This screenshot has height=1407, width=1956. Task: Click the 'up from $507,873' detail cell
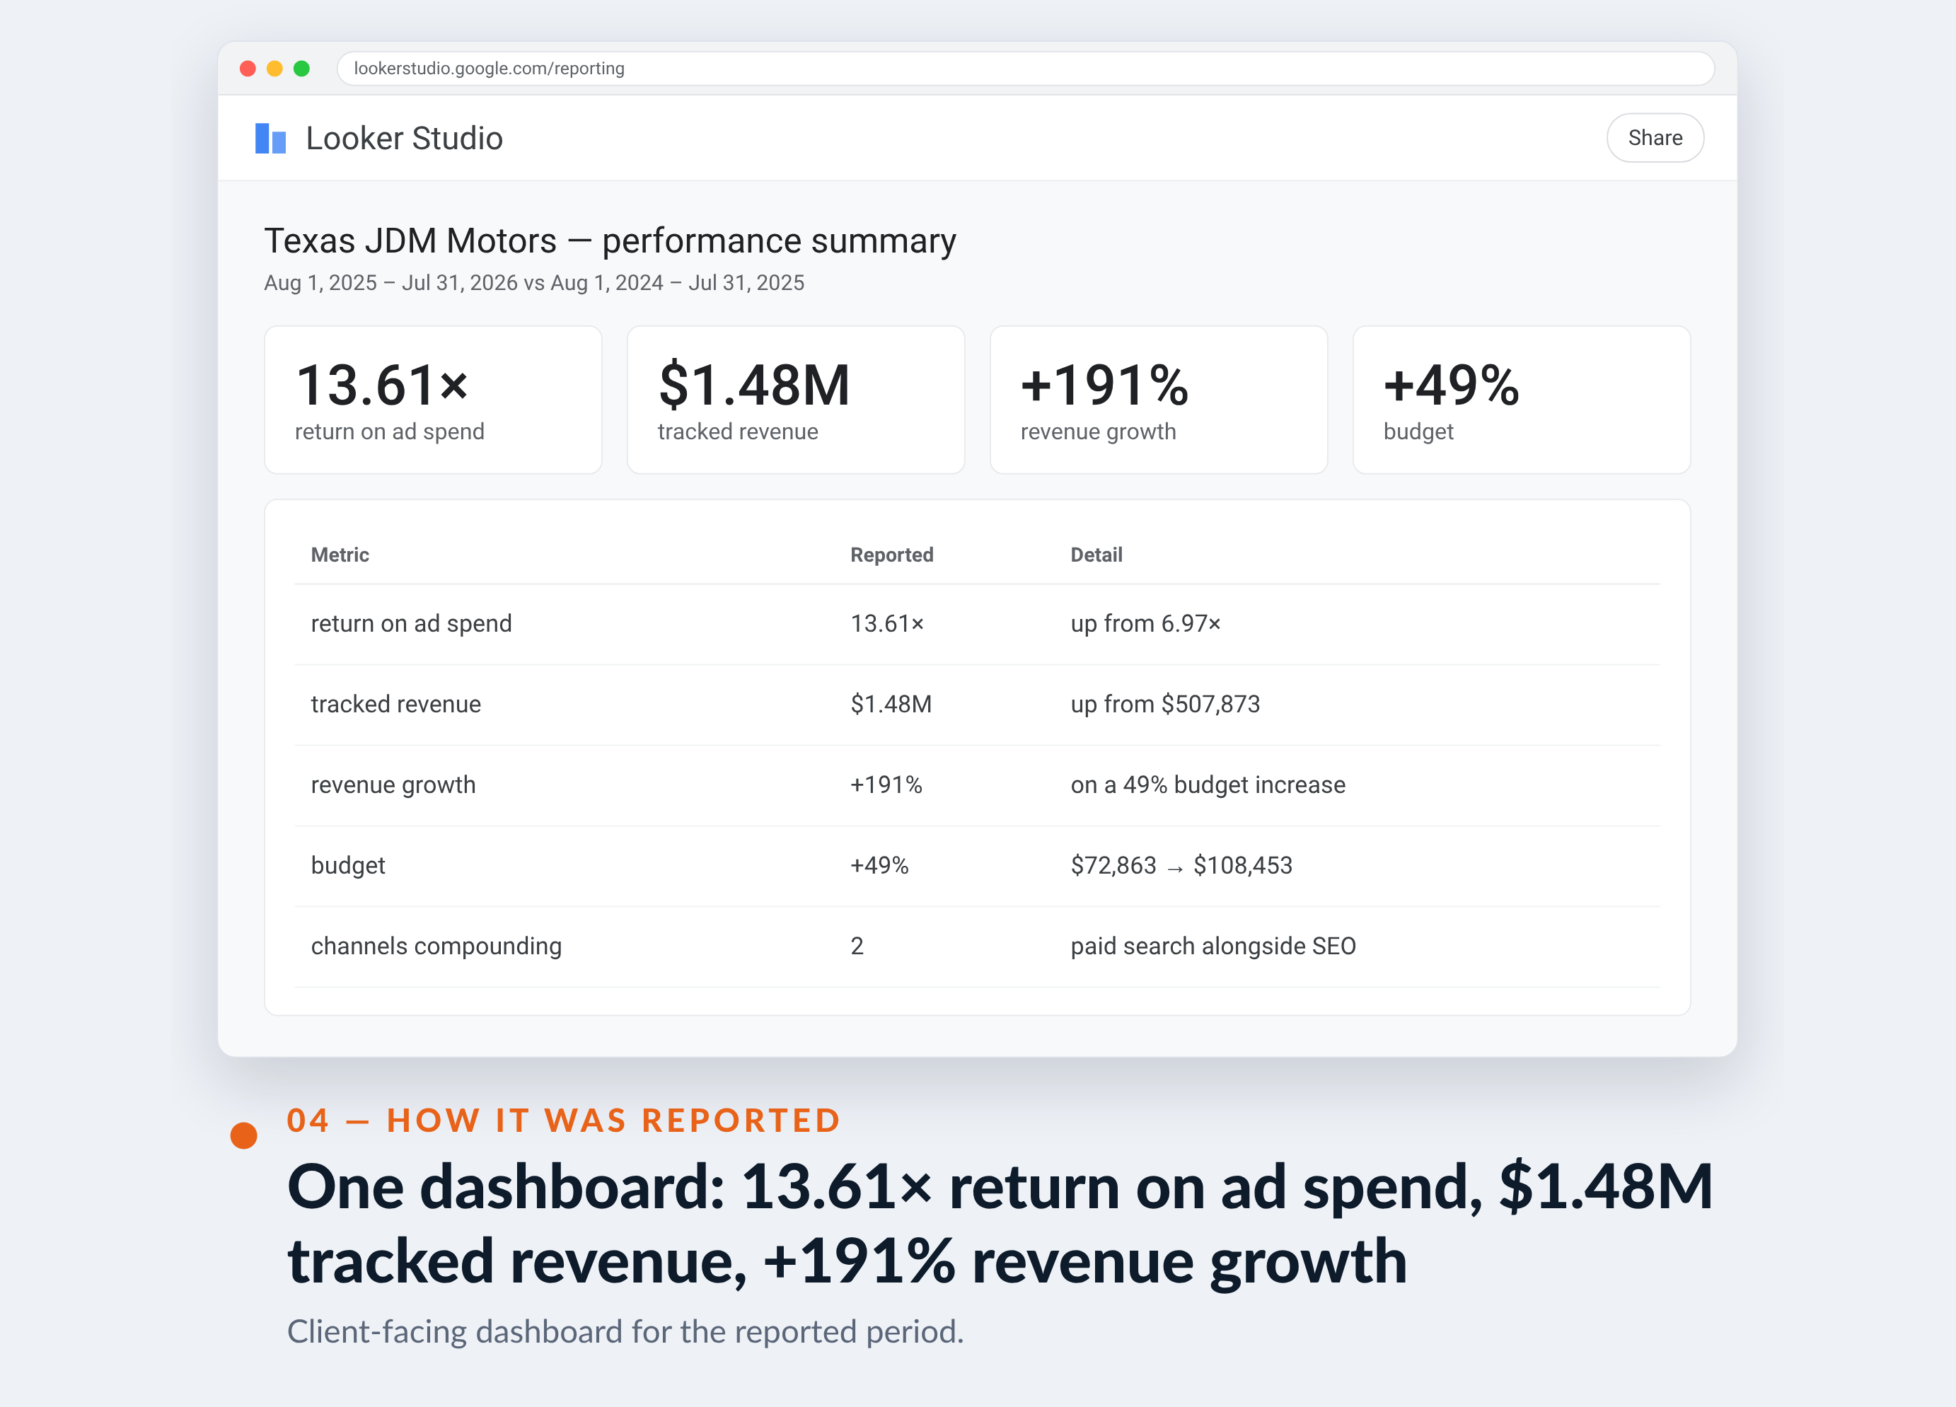pos(1165,704)
